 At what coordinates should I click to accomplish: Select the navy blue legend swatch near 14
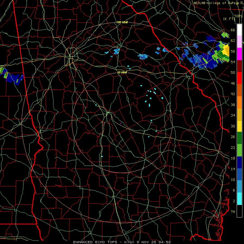(x=239, y=162)
